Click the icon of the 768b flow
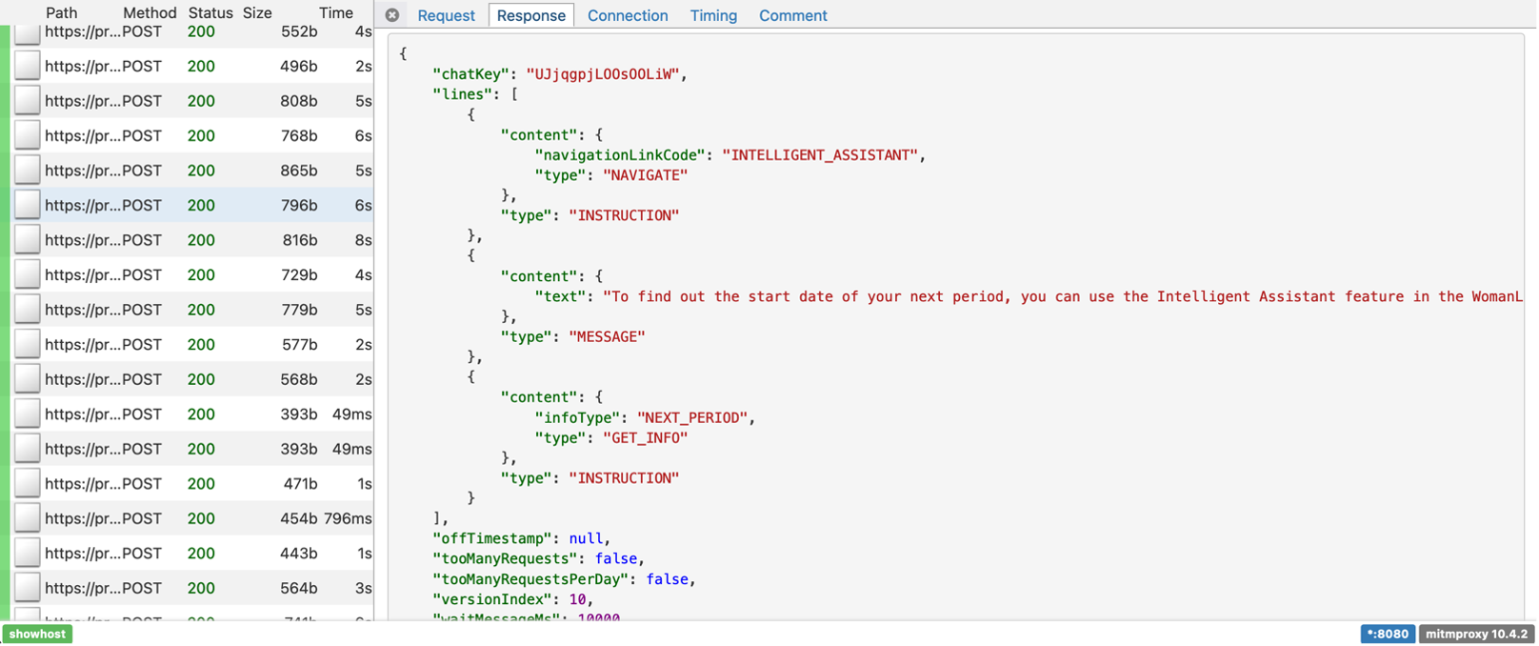Image resolution: width=1539 pixels, height=646 pixels. point(28,135)
